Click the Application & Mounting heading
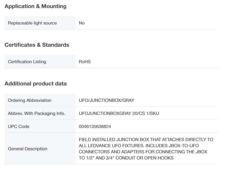 (x=35, y=6)
